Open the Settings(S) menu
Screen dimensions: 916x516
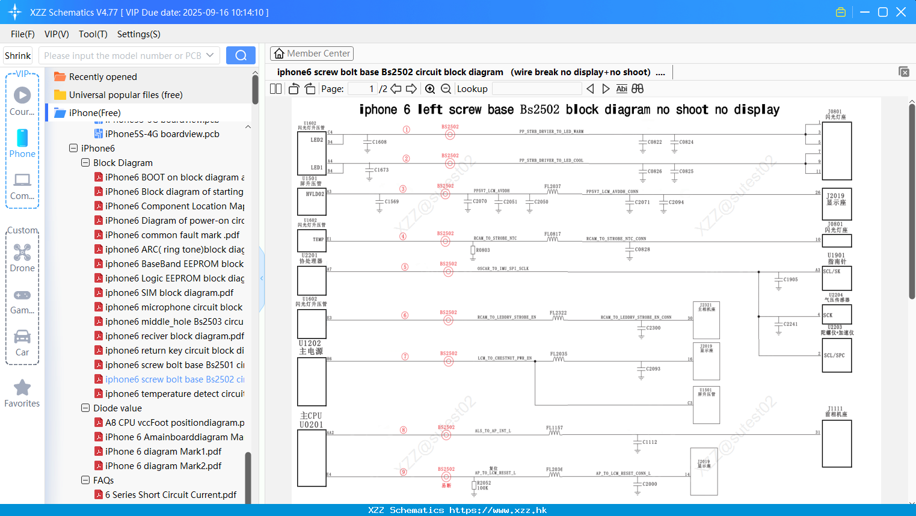tap(139, 34)
